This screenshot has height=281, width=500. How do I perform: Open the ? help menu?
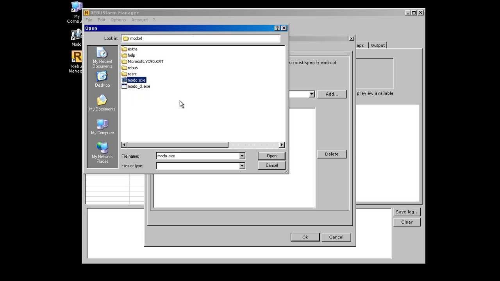(x=154, y=20)
